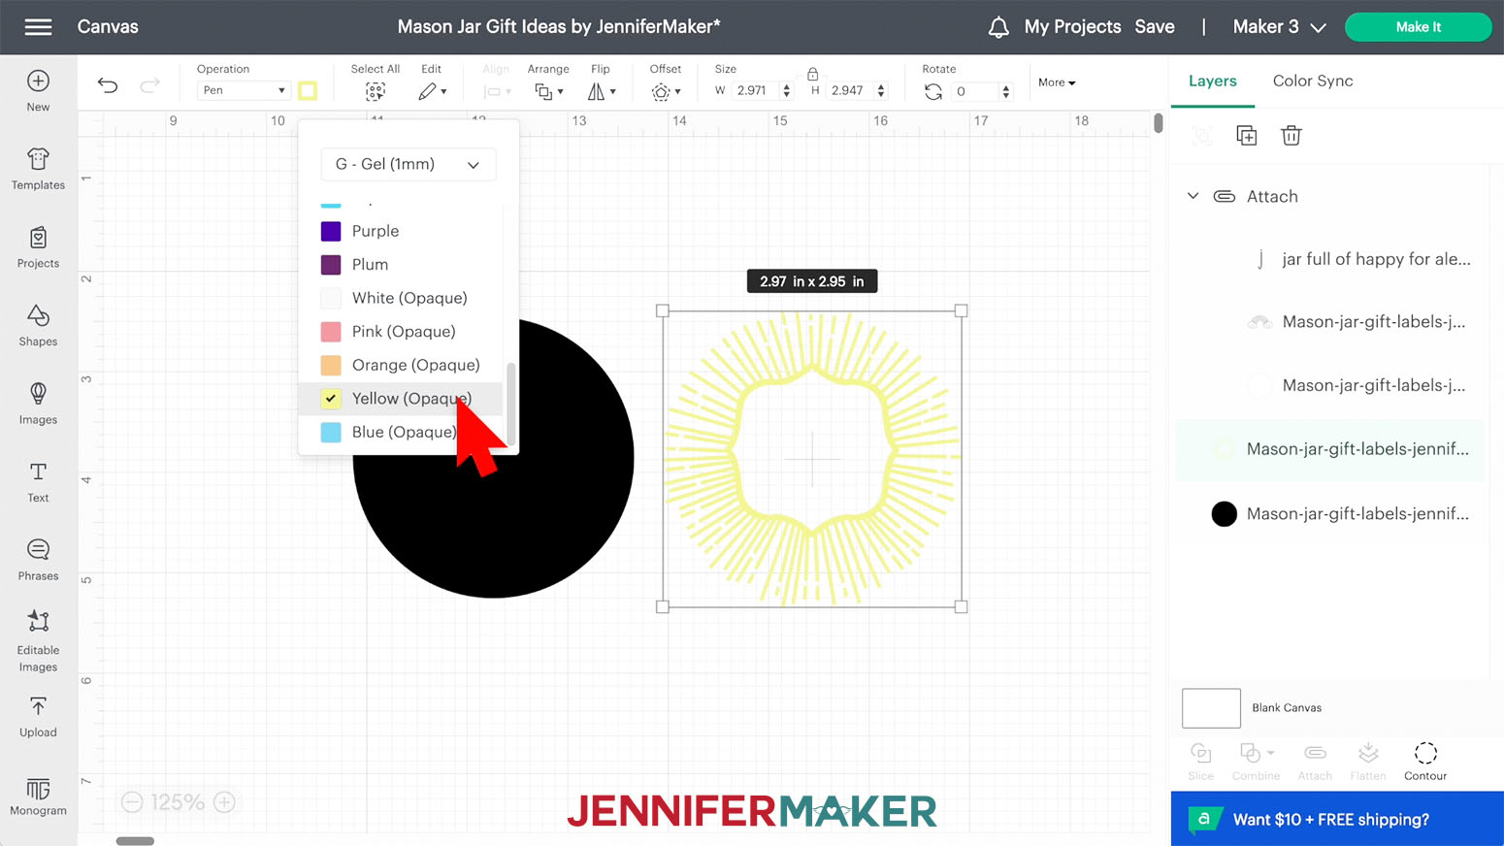Open the Images library
The height and width of the screenshot is (846, 1504).
[38, 404]
